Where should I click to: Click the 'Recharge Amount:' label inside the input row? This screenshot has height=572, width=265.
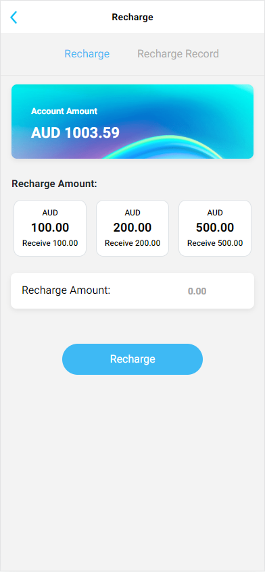click(66, 290)
